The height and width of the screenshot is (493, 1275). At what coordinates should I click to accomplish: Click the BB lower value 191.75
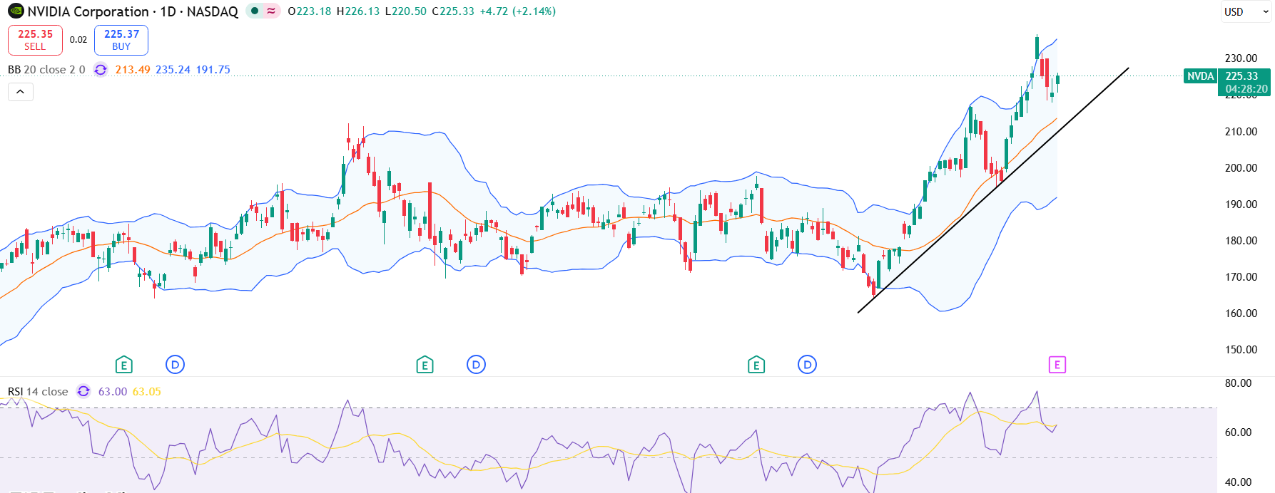coord(213,70)
